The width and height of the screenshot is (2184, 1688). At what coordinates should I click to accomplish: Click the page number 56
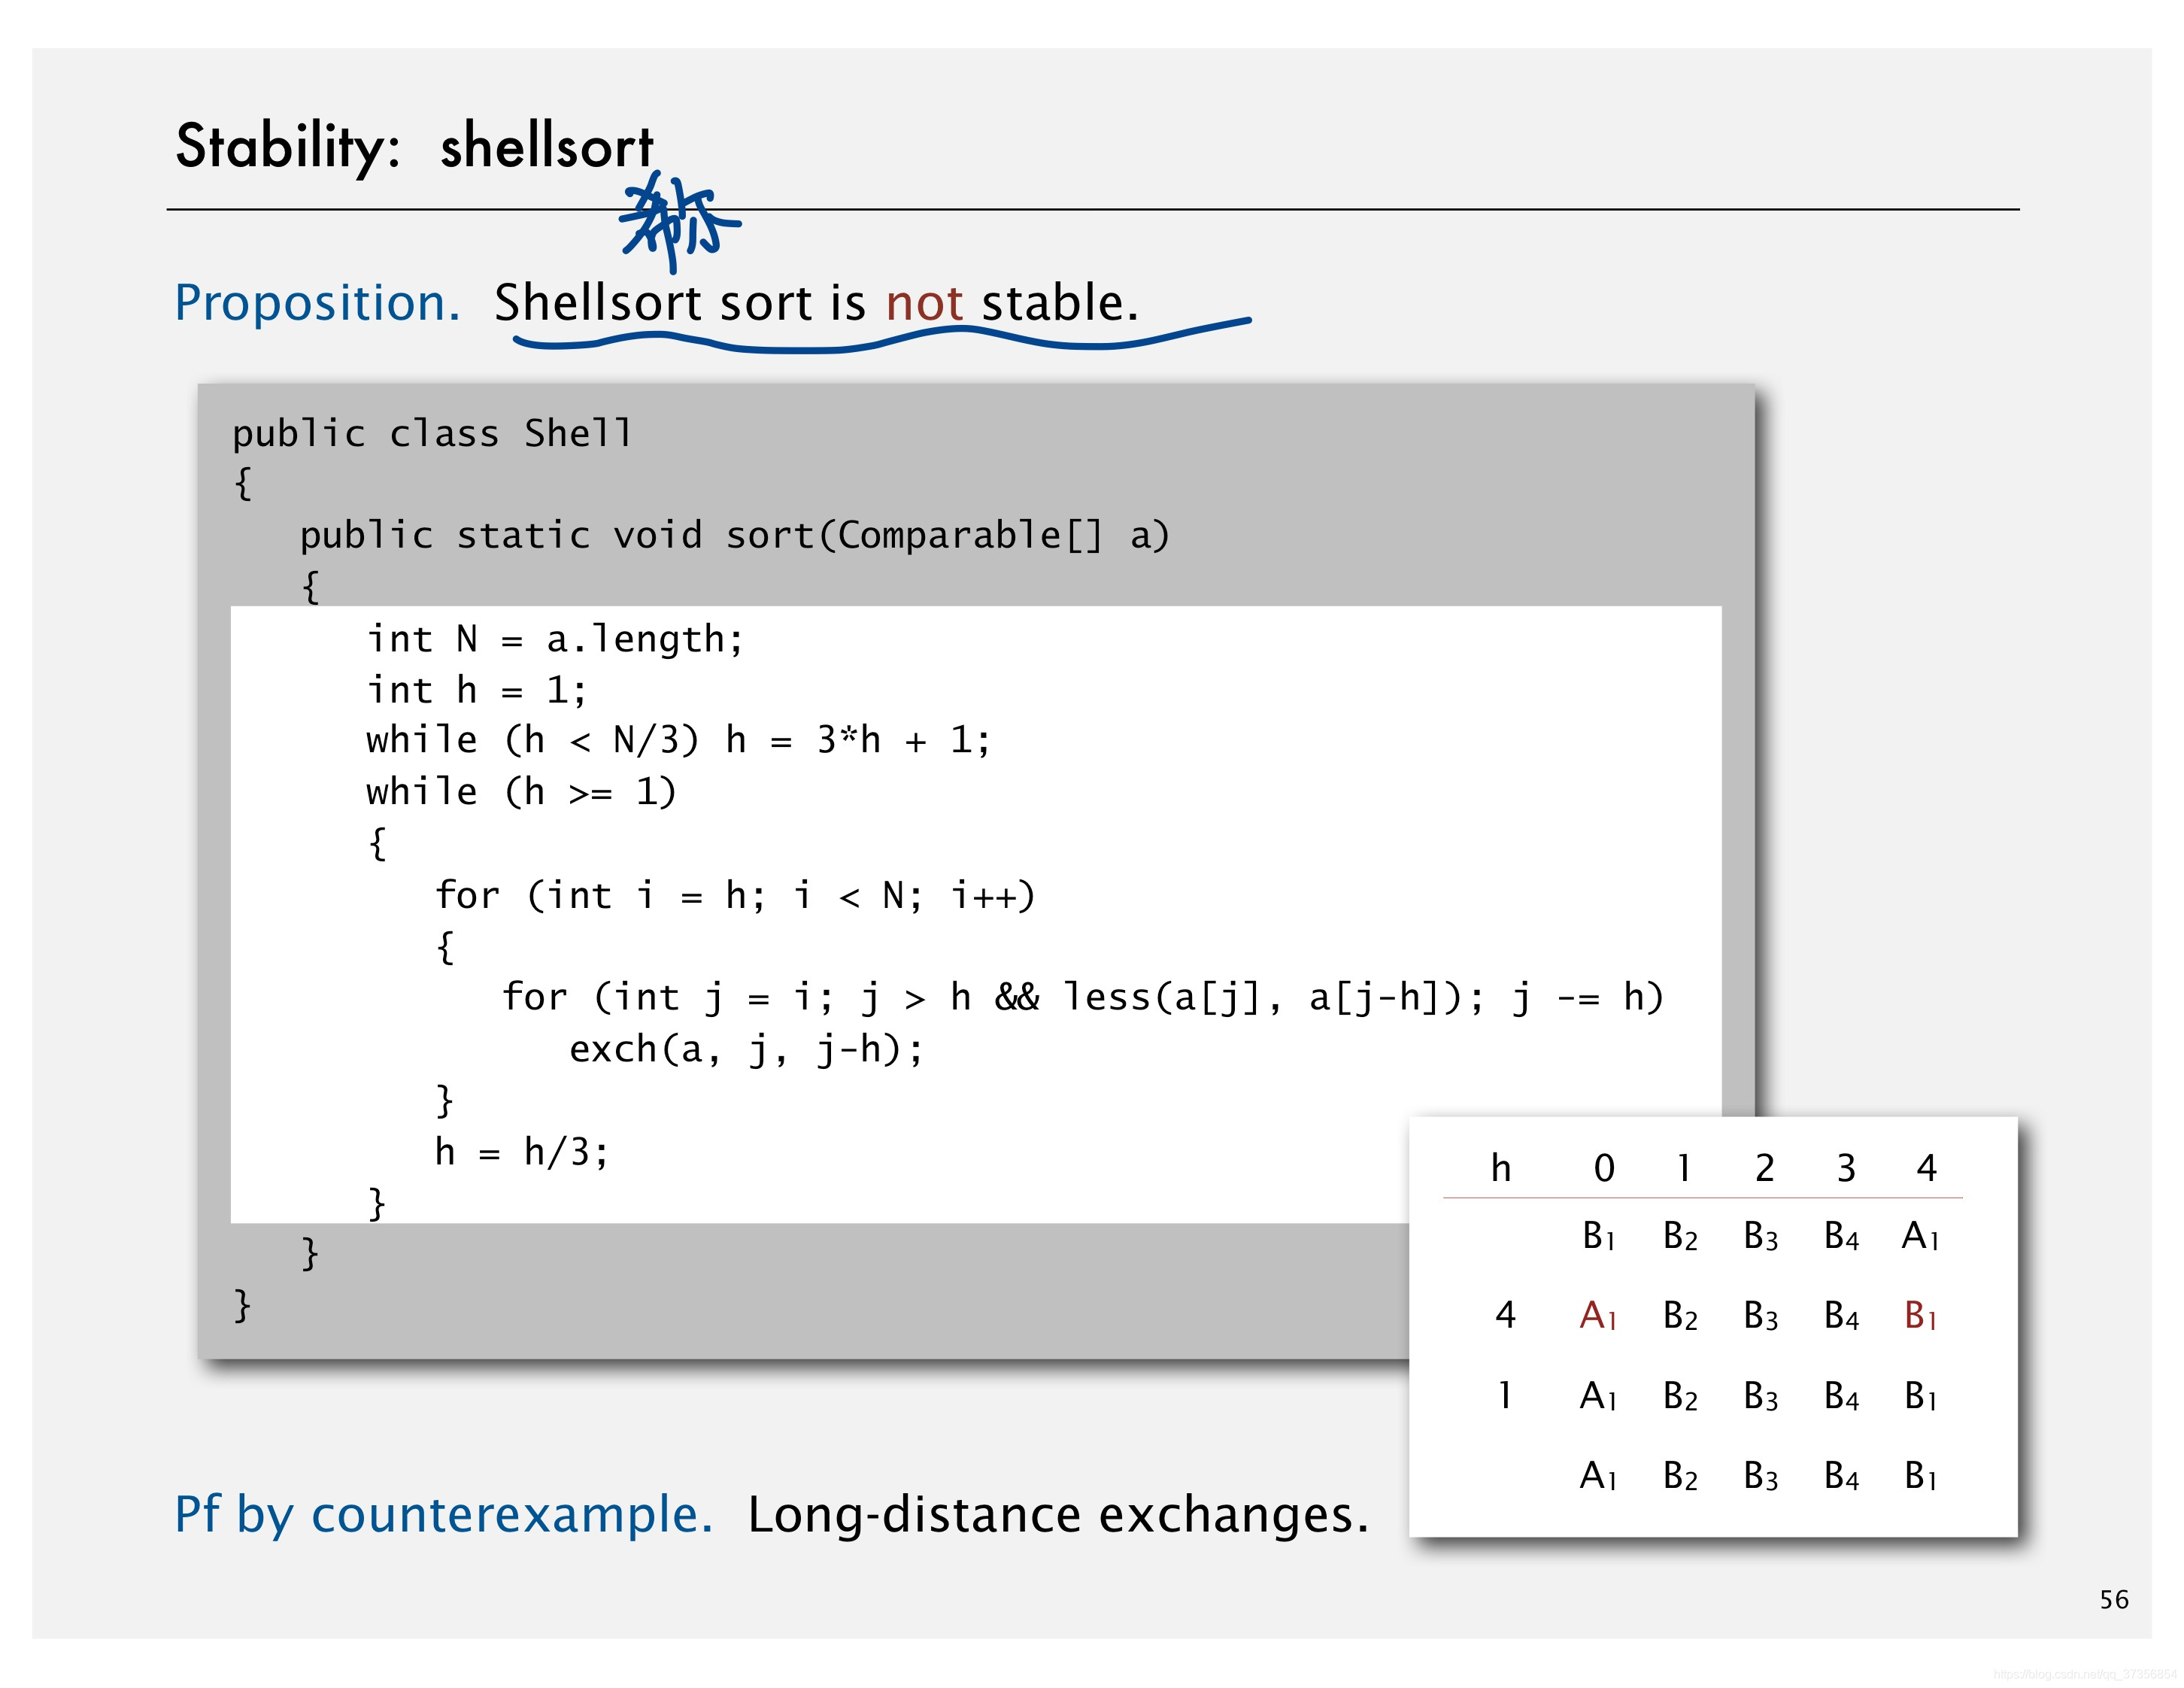coord(2113,1599)
